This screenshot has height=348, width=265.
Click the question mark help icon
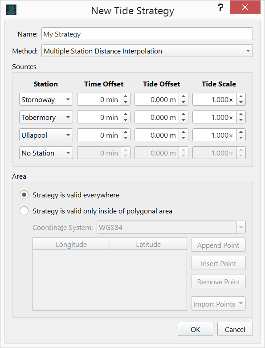pyautogui.click(x=220, y=7)
